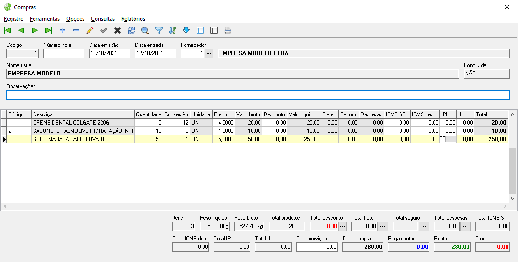The image size is (518, 262).
Task: Click the sort order icon
Action: [x=173, y=31]
